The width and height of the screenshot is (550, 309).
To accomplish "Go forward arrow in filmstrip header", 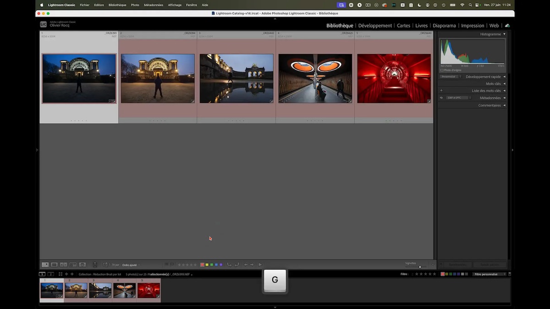I will (72, 274).
